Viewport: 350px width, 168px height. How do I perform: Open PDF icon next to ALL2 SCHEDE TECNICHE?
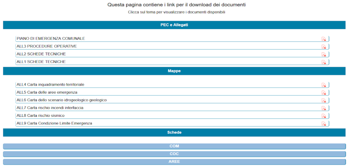click(324, 54)
